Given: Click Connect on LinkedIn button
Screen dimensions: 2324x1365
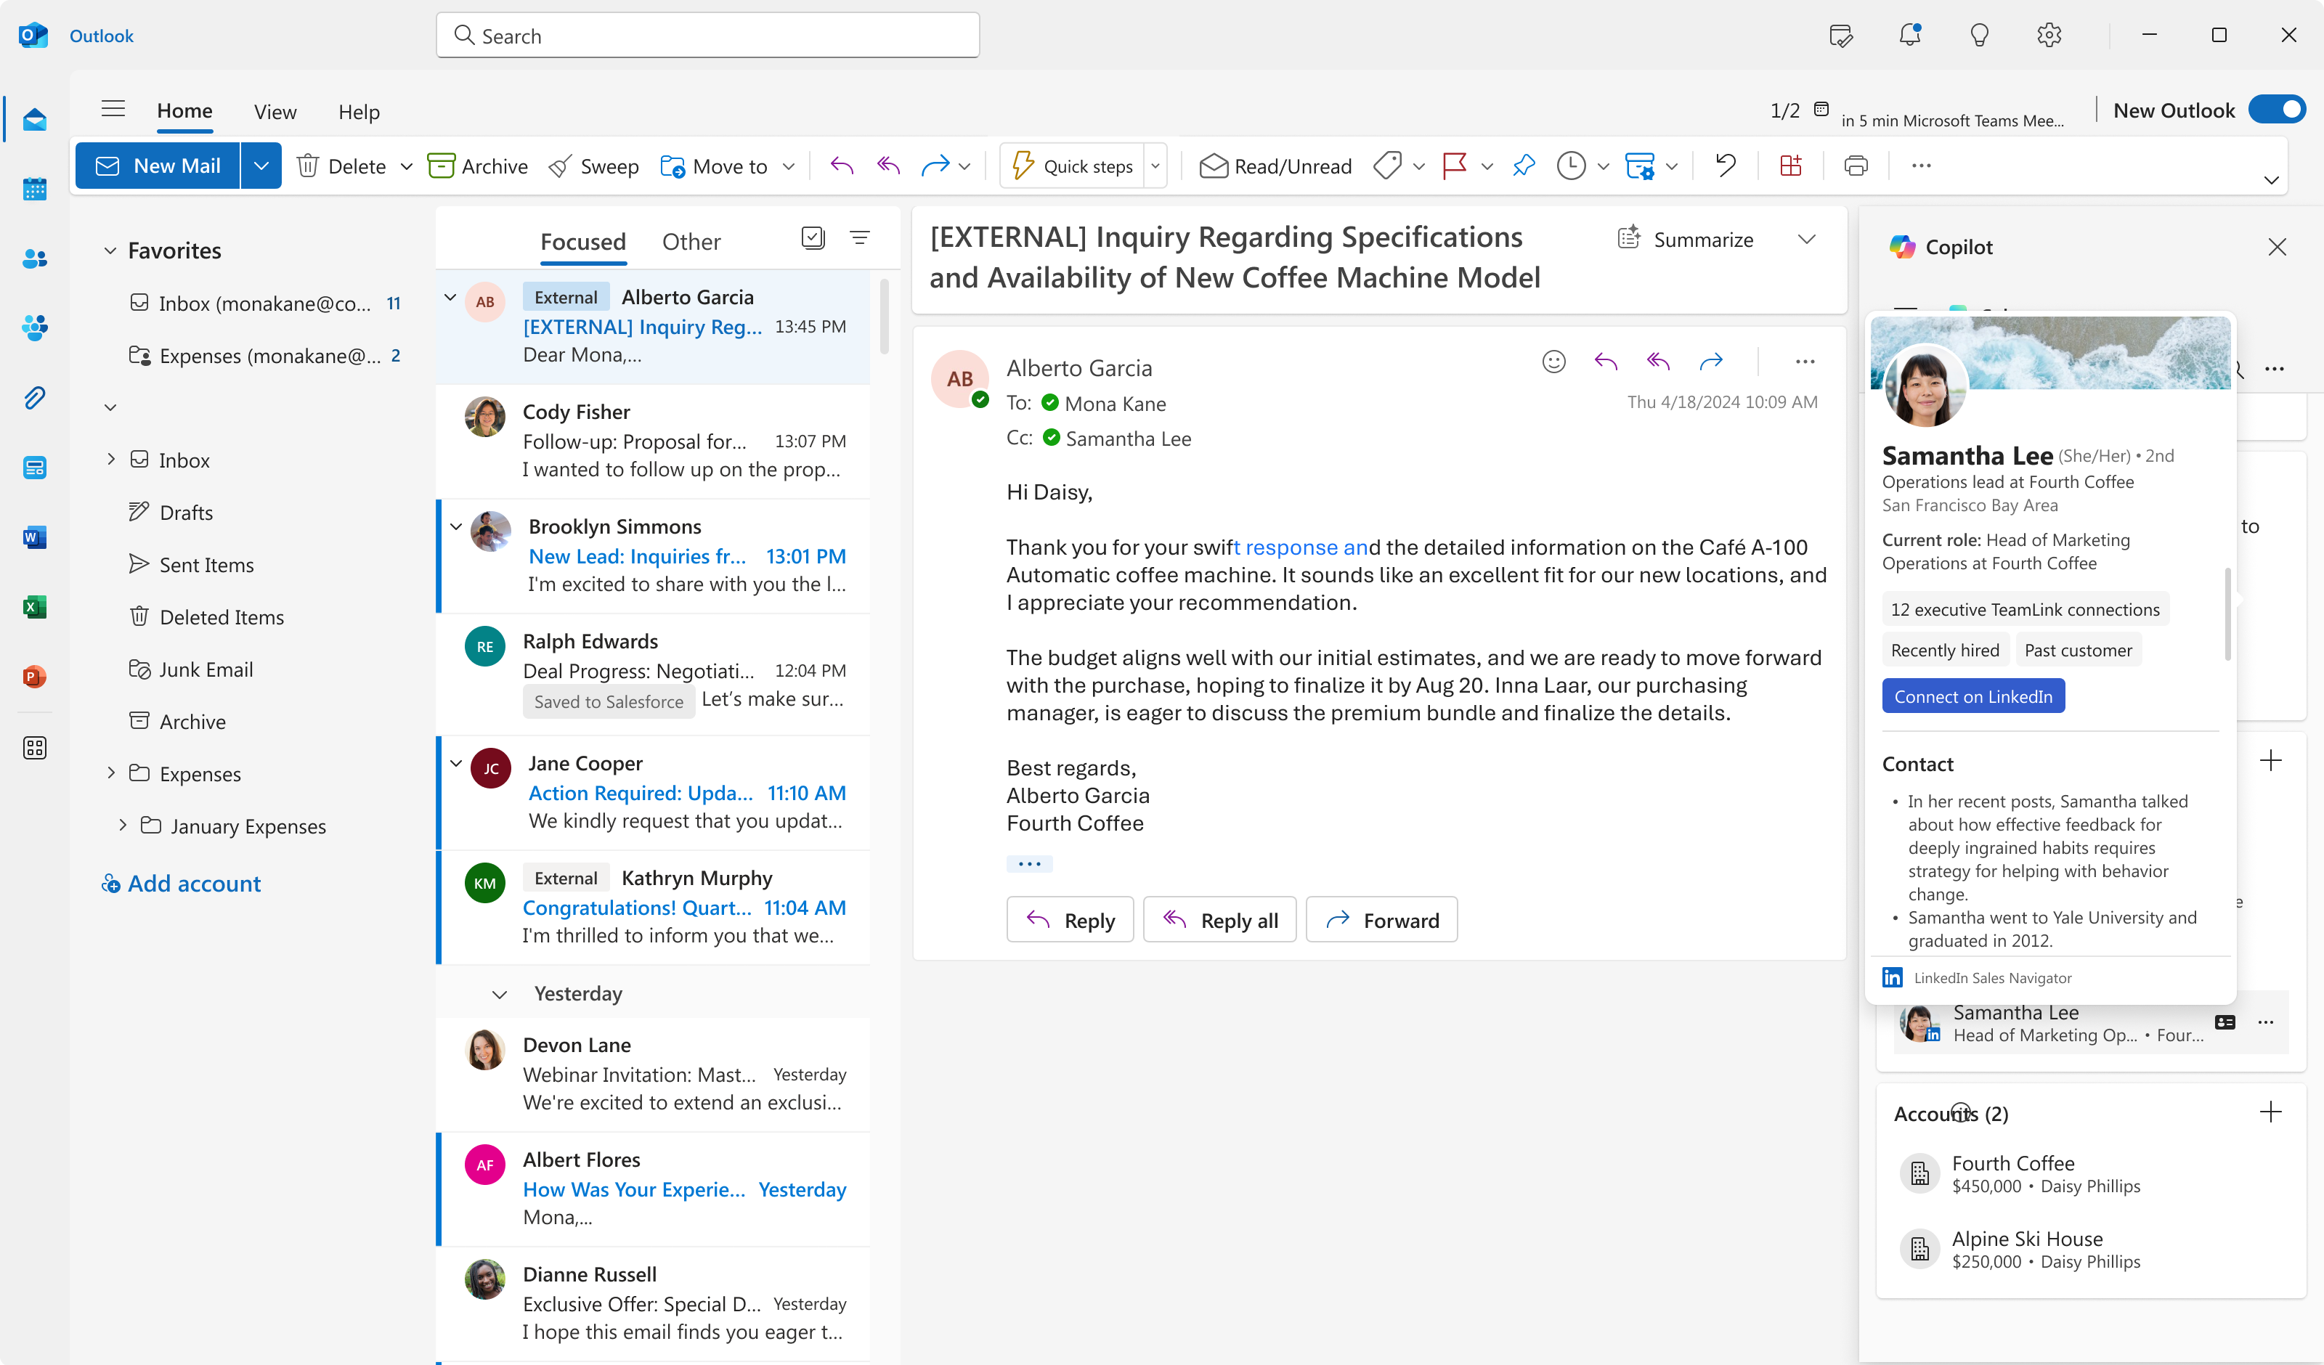Looking at the screenshot, I should [x=1972, y=696].
